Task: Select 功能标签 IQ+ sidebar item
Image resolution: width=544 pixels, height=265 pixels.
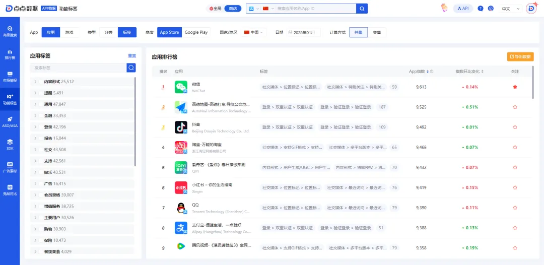Action: [x=10, y=99]
